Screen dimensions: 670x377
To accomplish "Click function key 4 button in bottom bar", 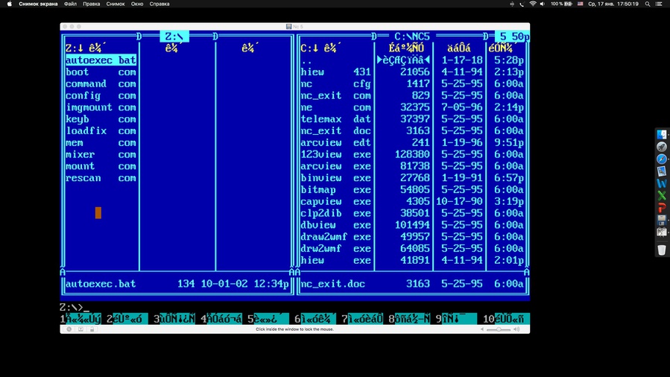I will click(x=221, y=318).
